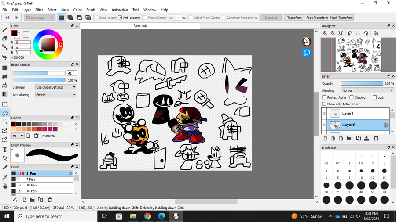Check the Clipping option
Viewport: 396px width, 222px height.
click(x=352, y=97)
